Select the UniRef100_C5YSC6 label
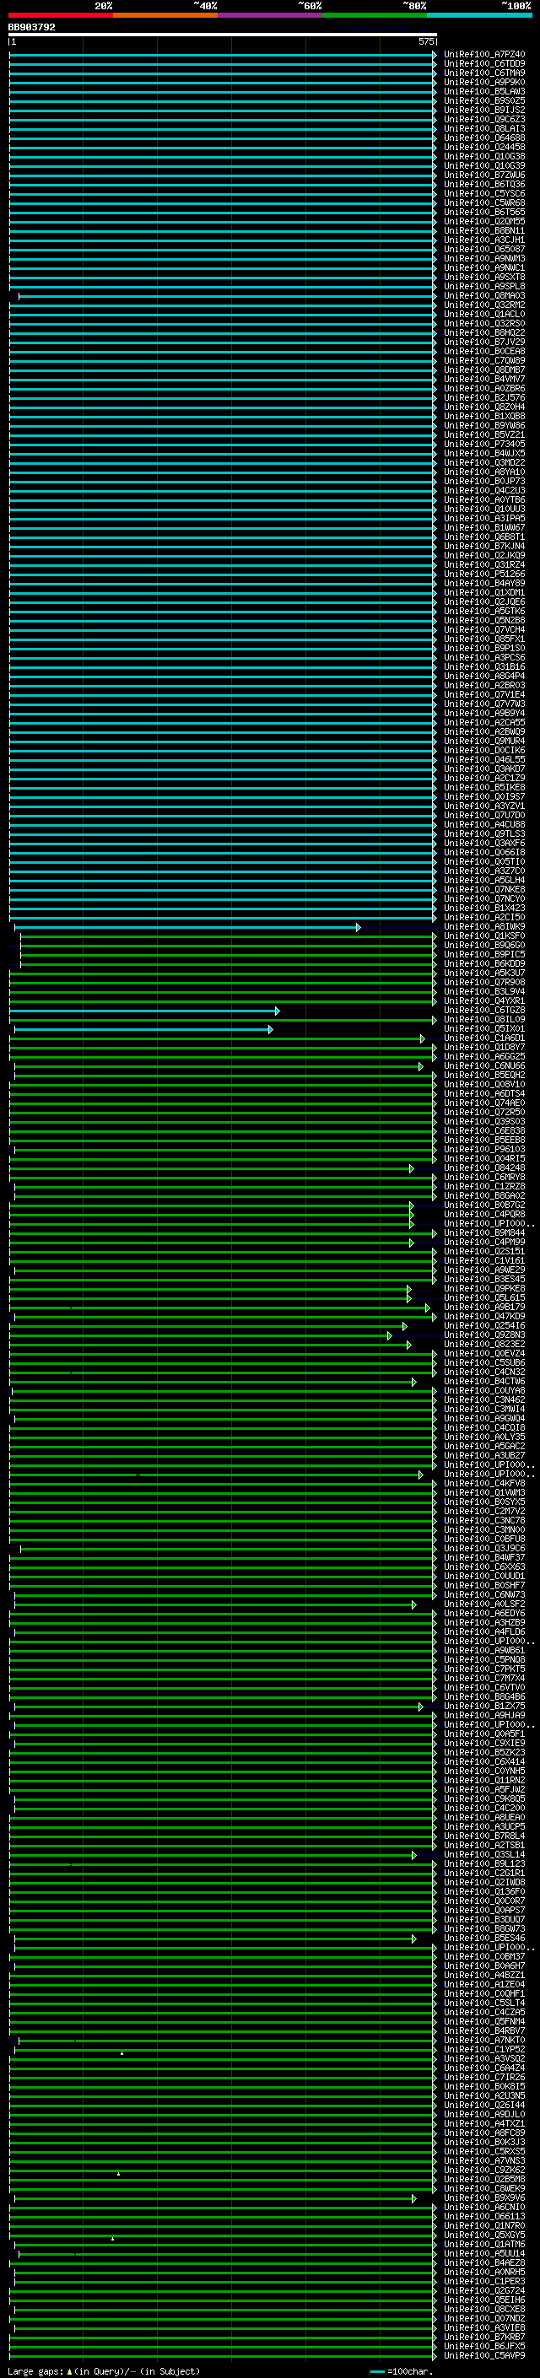This screenshot has width=540, height=2378. 483,194
